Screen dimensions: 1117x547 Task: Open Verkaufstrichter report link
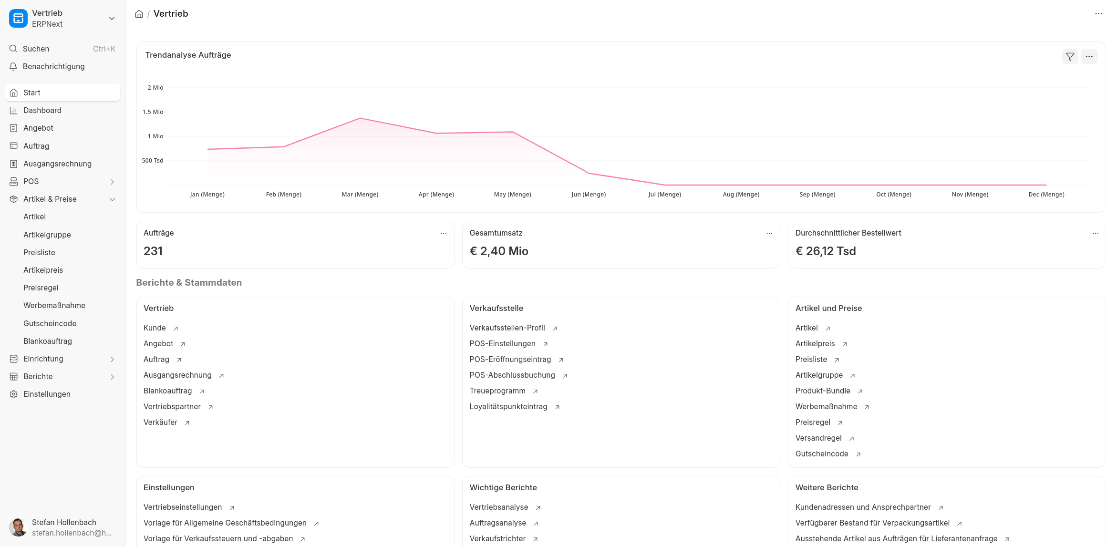tap(497, 538)
